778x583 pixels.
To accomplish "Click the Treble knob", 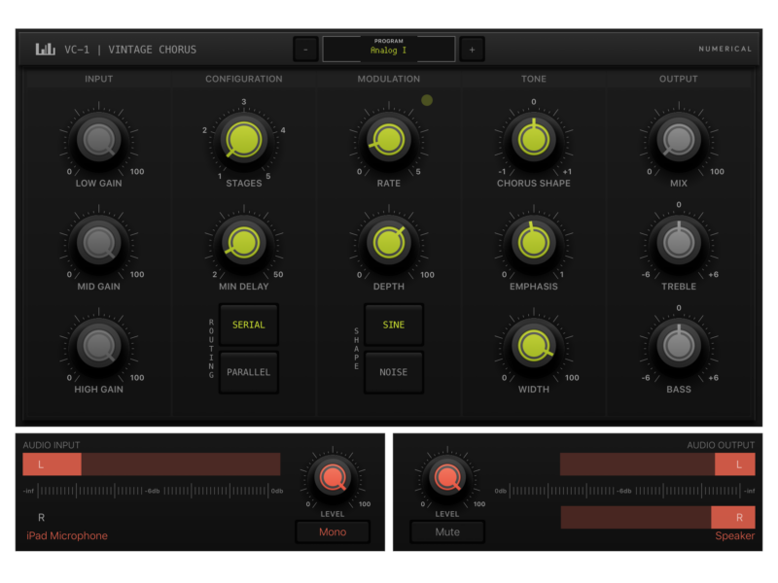I will click(678, 243).
